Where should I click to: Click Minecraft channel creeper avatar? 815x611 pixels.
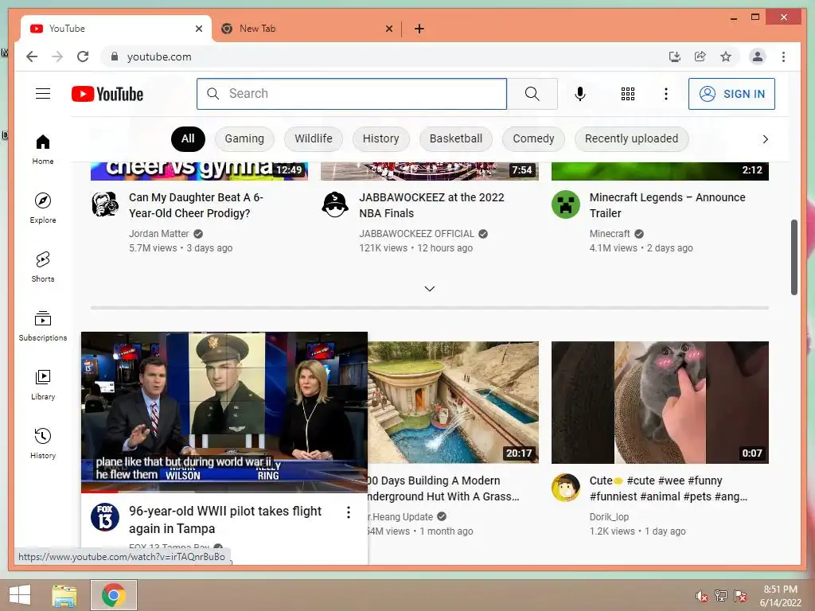[x=566, y=204]
